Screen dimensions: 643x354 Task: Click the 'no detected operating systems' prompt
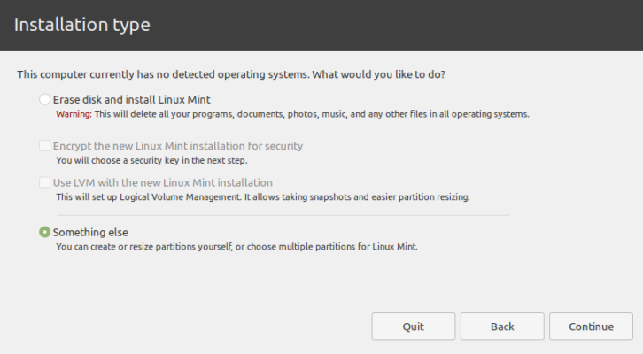[x=231, y=75]
